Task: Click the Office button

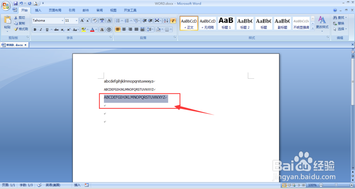Action: (6, 5)
